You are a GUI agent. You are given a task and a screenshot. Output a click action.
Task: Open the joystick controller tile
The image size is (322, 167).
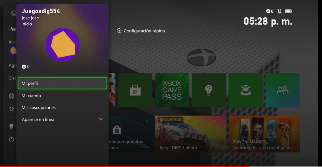point(246,90)
